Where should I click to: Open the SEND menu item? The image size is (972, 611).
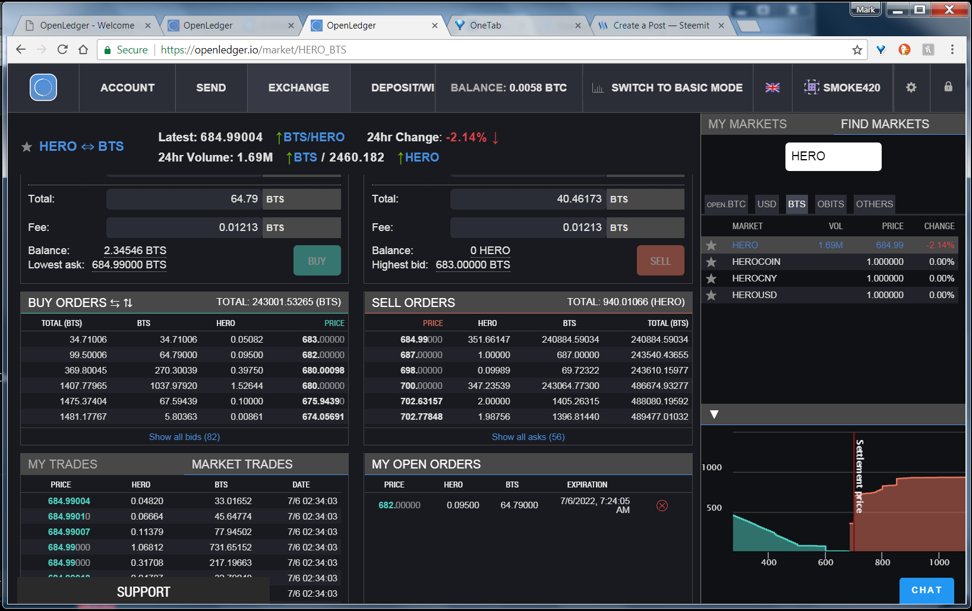tap(211, 88)
